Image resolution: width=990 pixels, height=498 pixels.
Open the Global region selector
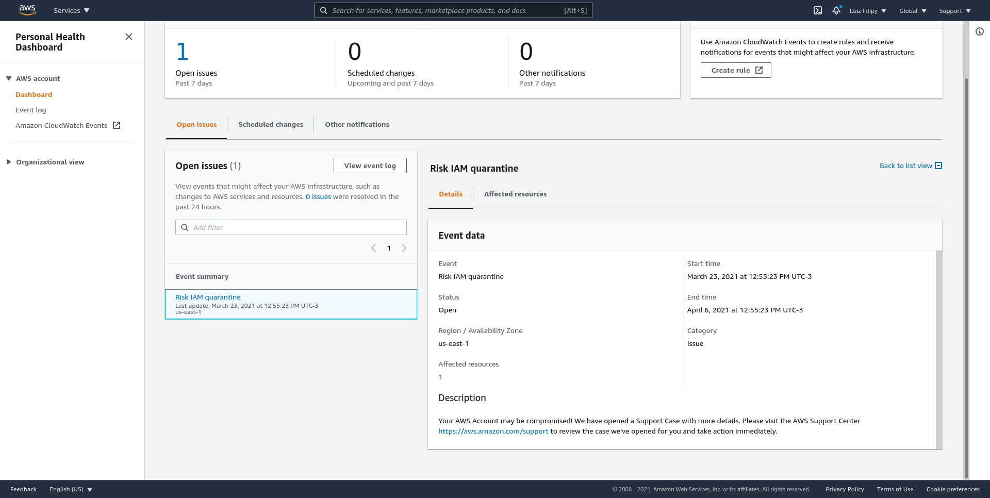tap(913, 11)
